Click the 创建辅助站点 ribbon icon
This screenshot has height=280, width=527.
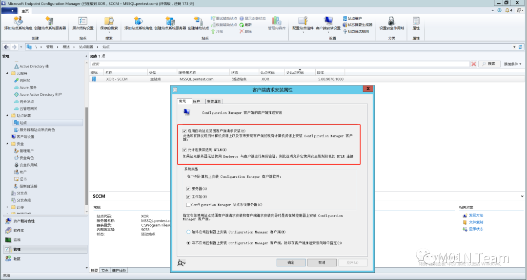[198, 21]
